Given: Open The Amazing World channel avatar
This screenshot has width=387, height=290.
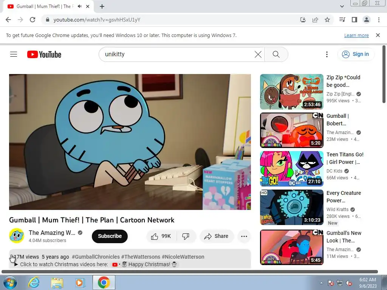Looking at the screenshot, I should coord(17,236).
